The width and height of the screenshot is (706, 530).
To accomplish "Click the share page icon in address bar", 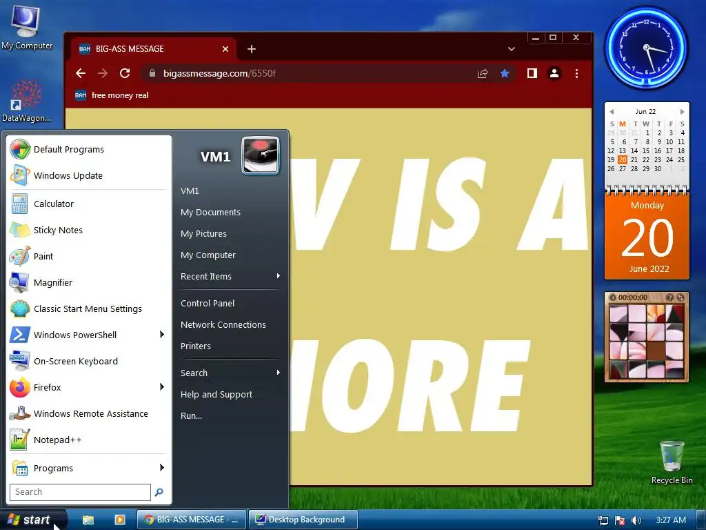I will (x=482, y=73).
